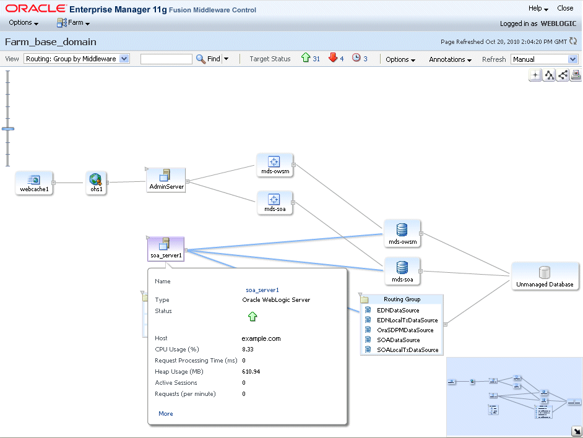
Task: Click the zoom slider track top
Action: [8, 72]
